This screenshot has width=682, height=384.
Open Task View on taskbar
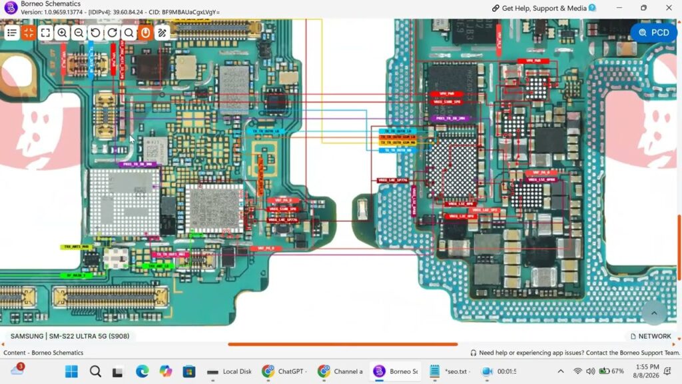pyautogui.click(x=117, y=372)
